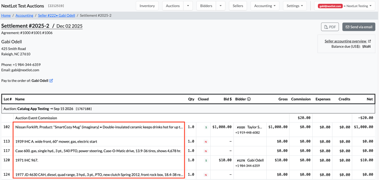
Task: Click the N closed status badge for lot 117
Action: (x=206, y=151)
